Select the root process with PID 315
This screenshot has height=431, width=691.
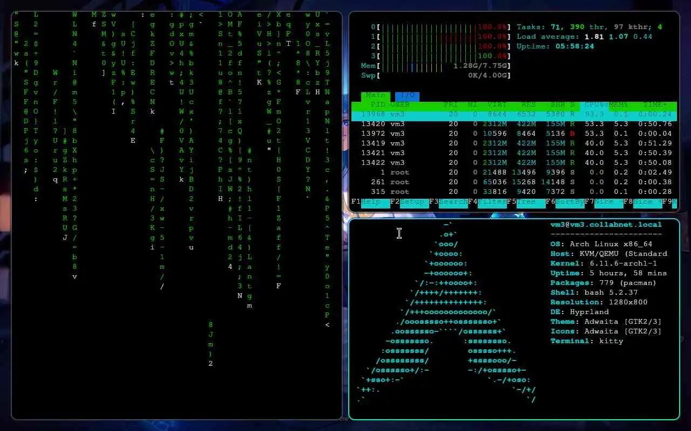[x=514, y=192]
